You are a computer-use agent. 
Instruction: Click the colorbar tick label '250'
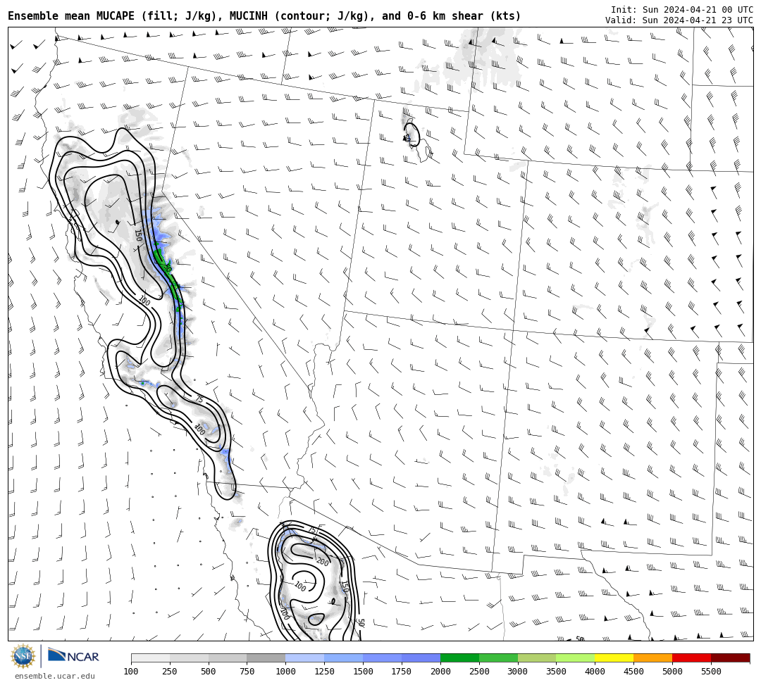[170, 672]
